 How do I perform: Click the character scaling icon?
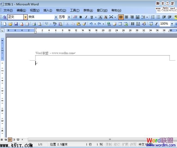point(111,17)
